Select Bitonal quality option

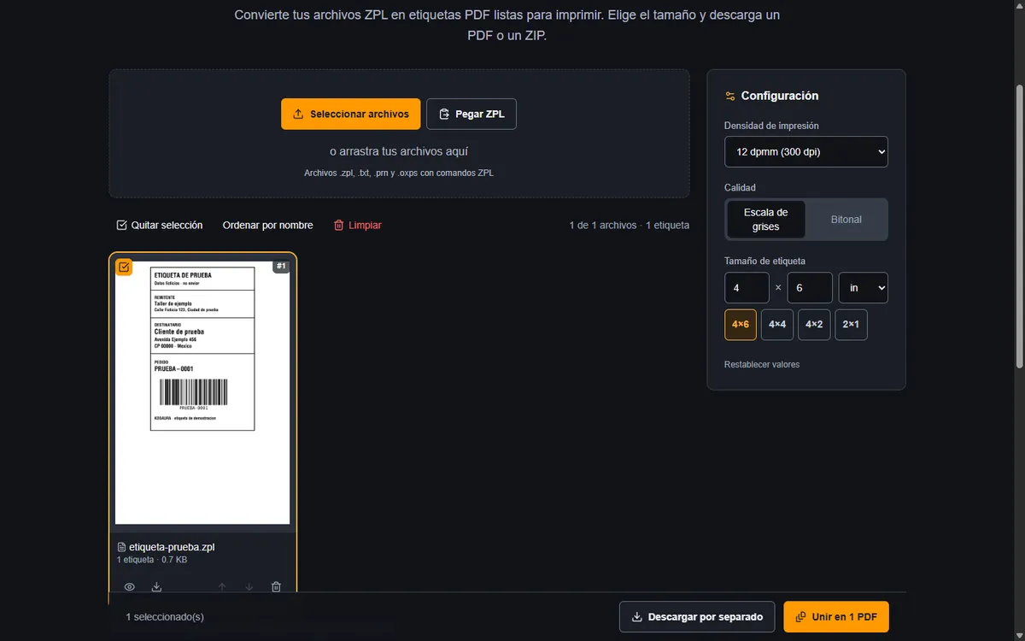tap(846, 220)
